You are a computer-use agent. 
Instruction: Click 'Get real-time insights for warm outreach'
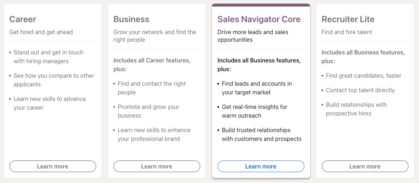click(254, 111)
